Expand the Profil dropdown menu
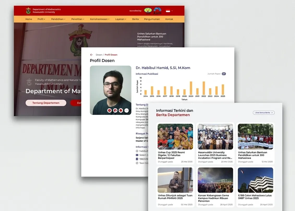Screen dimensions: 295x211 point(41,19)
